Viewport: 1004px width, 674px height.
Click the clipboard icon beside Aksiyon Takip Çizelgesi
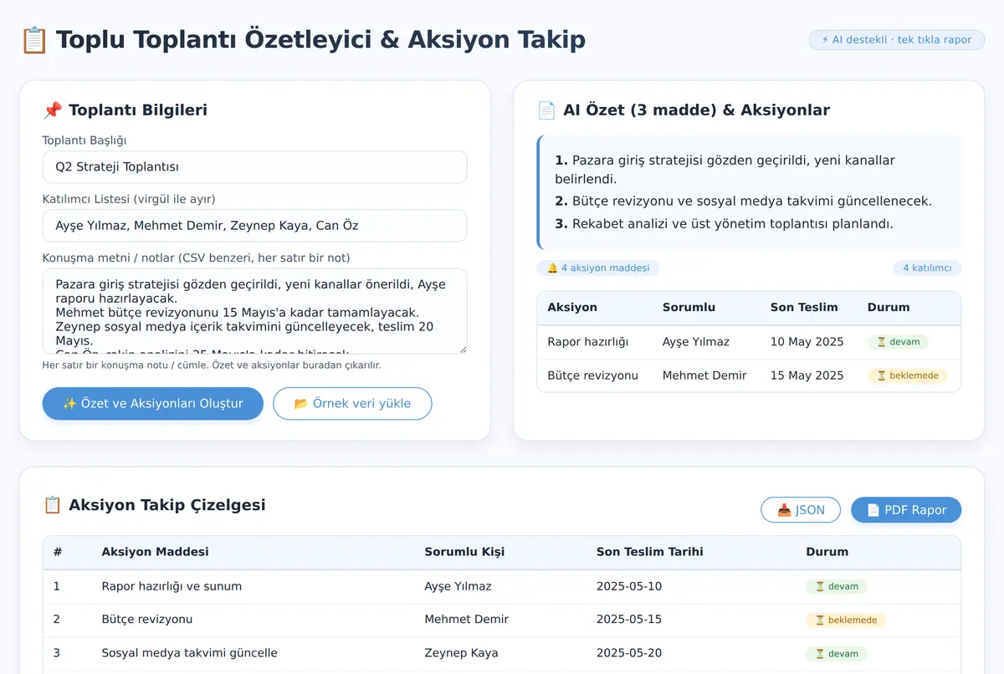coord(52,505)
